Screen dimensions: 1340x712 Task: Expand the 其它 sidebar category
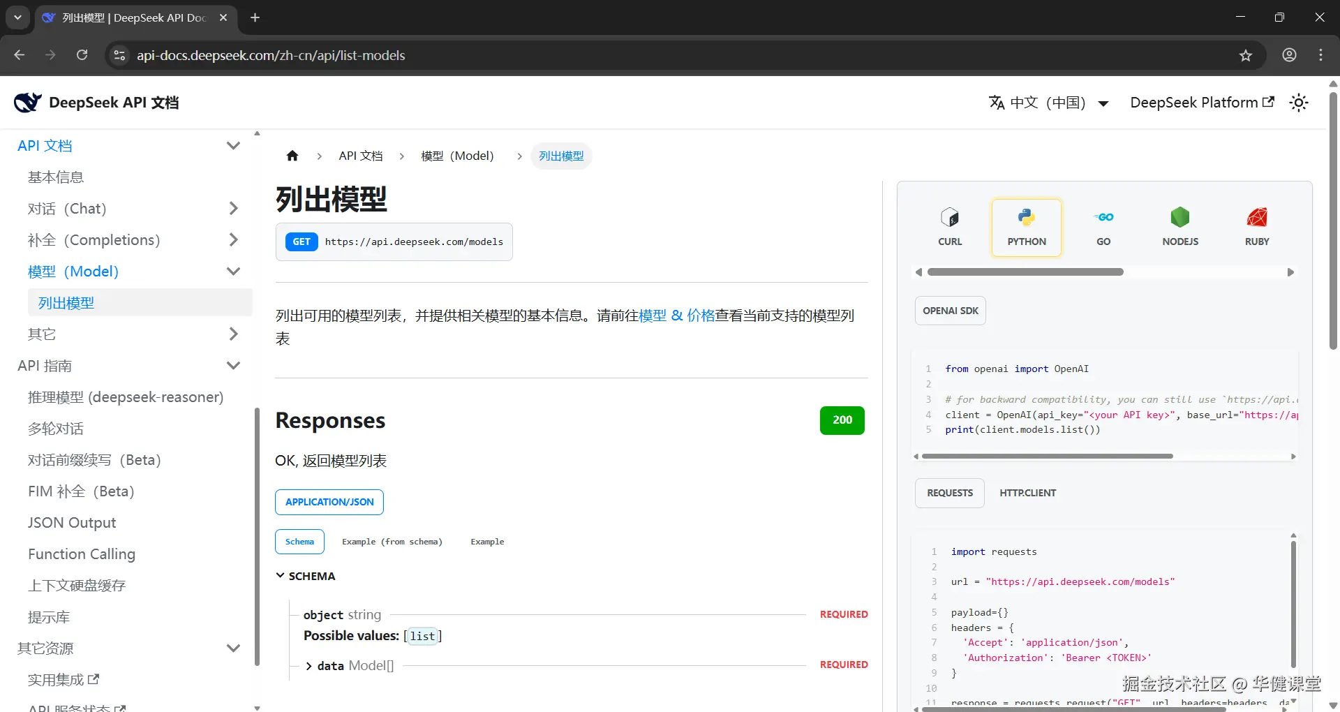(x=234, y=334)
